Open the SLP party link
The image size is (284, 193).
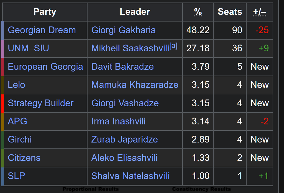16,176
